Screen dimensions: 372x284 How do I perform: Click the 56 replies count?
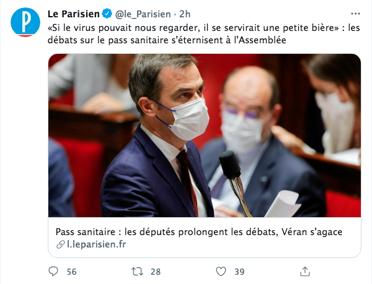(72, 272)
